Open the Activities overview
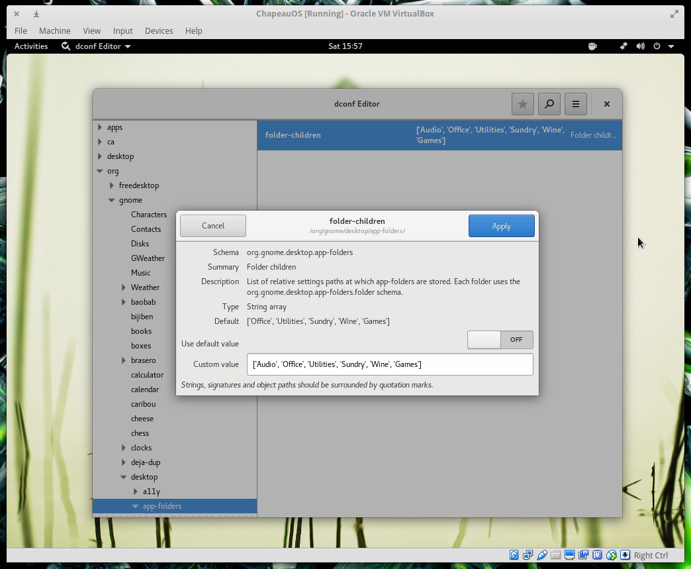The image size is (691, 569). (x=31, y=46)
